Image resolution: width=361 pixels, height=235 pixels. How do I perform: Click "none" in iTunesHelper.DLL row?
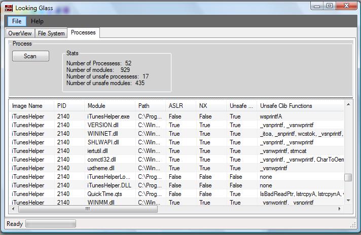266,185
